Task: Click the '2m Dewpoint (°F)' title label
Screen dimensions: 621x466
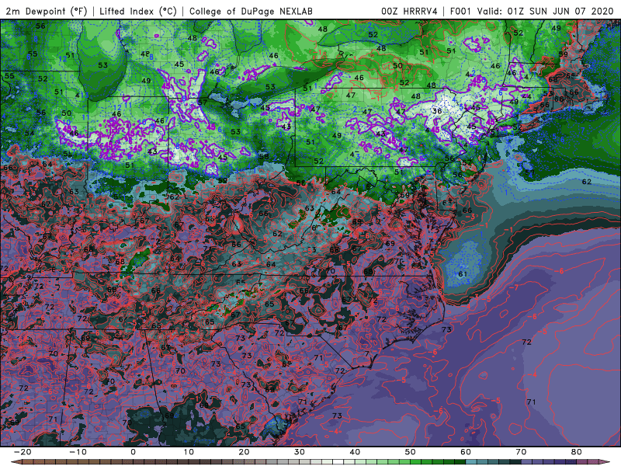Action: pos(46,11)
